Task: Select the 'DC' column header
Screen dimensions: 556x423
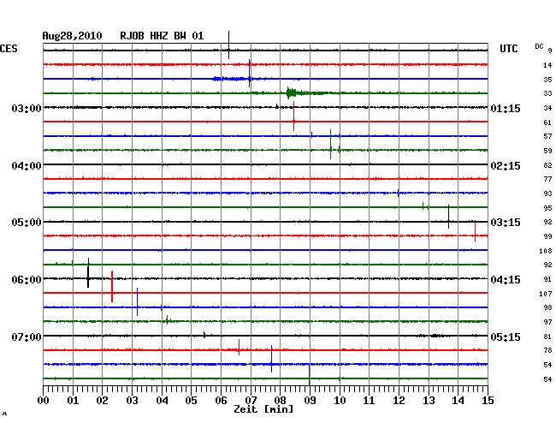Action: click(539, 46)
